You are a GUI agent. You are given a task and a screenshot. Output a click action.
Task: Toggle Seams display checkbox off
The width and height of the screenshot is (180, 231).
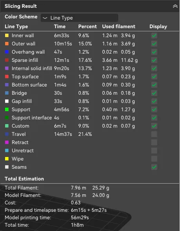(x=154, y=167)
